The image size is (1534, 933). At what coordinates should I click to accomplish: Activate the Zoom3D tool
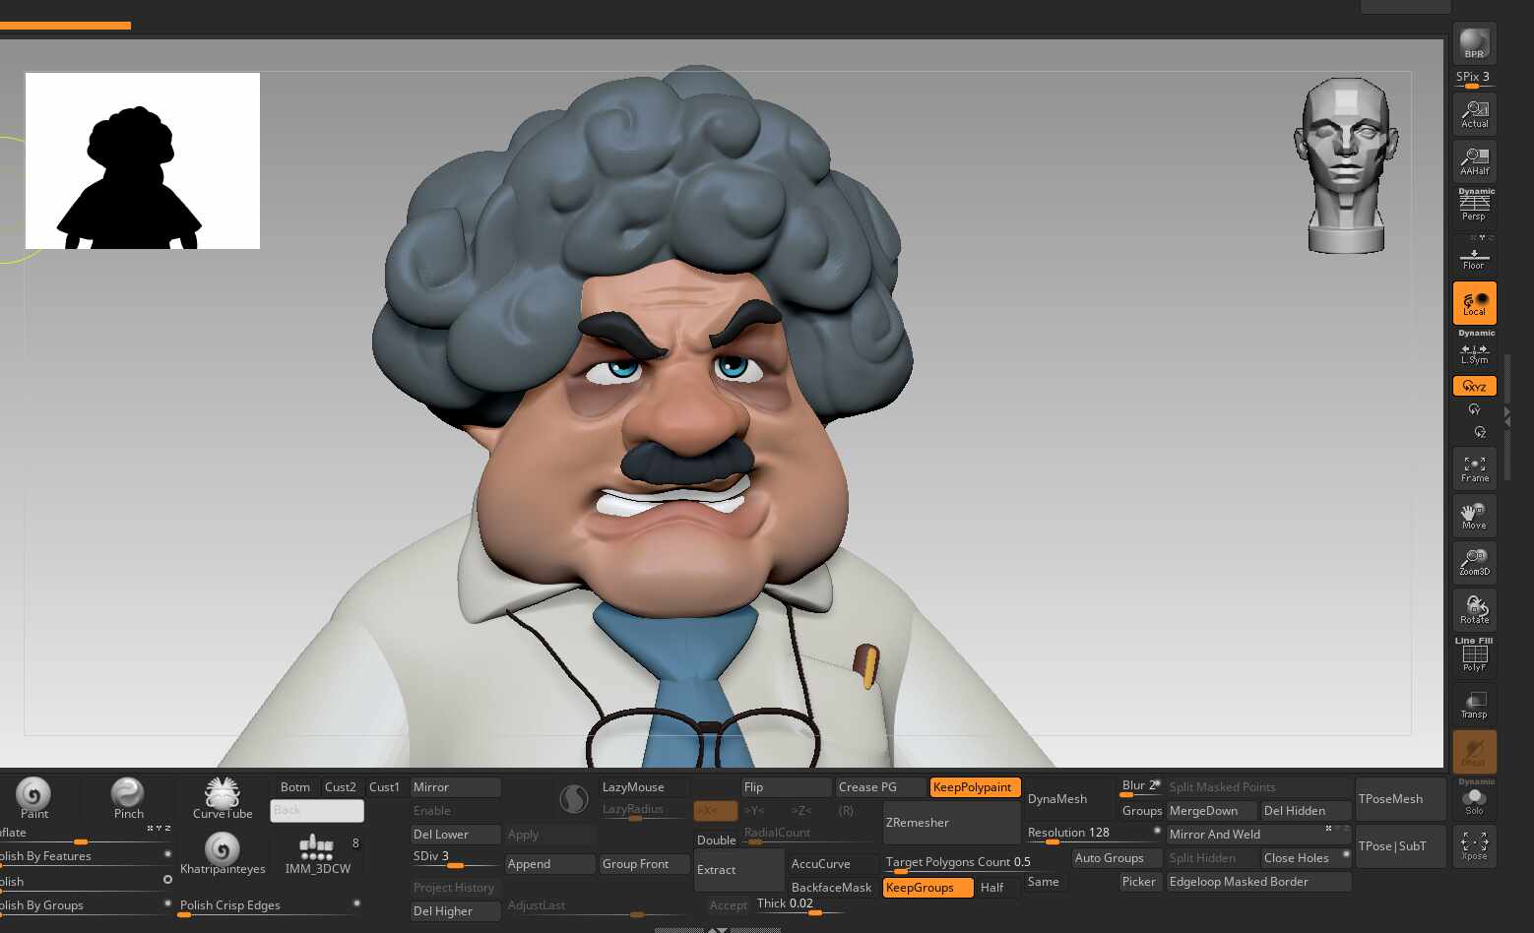pos(1474,562)
